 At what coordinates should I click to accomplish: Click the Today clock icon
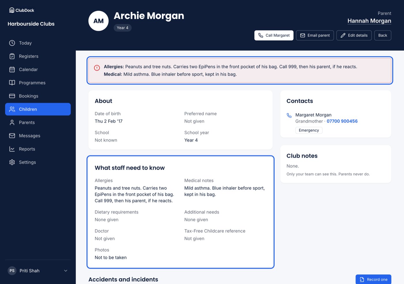pyautogui.click(x=12, y=43)
